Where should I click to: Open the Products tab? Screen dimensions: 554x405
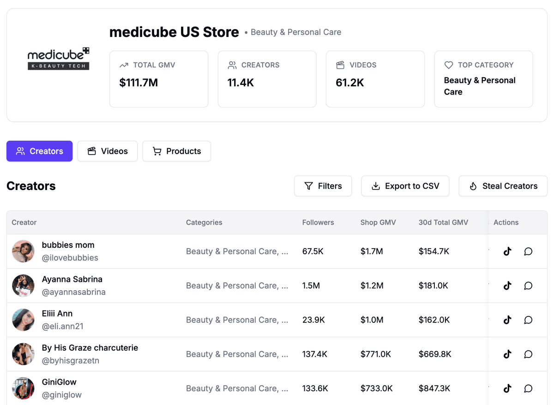pyautogui.click(x=177, y=151)
